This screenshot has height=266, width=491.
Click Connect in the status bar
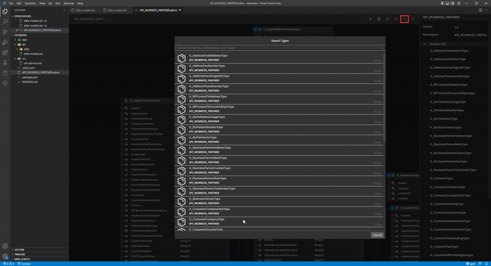point(24,264)
